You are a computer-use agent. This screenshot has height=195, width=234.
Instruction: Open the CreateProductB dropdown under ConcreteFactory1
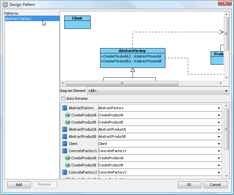click(x=219, y=165)
